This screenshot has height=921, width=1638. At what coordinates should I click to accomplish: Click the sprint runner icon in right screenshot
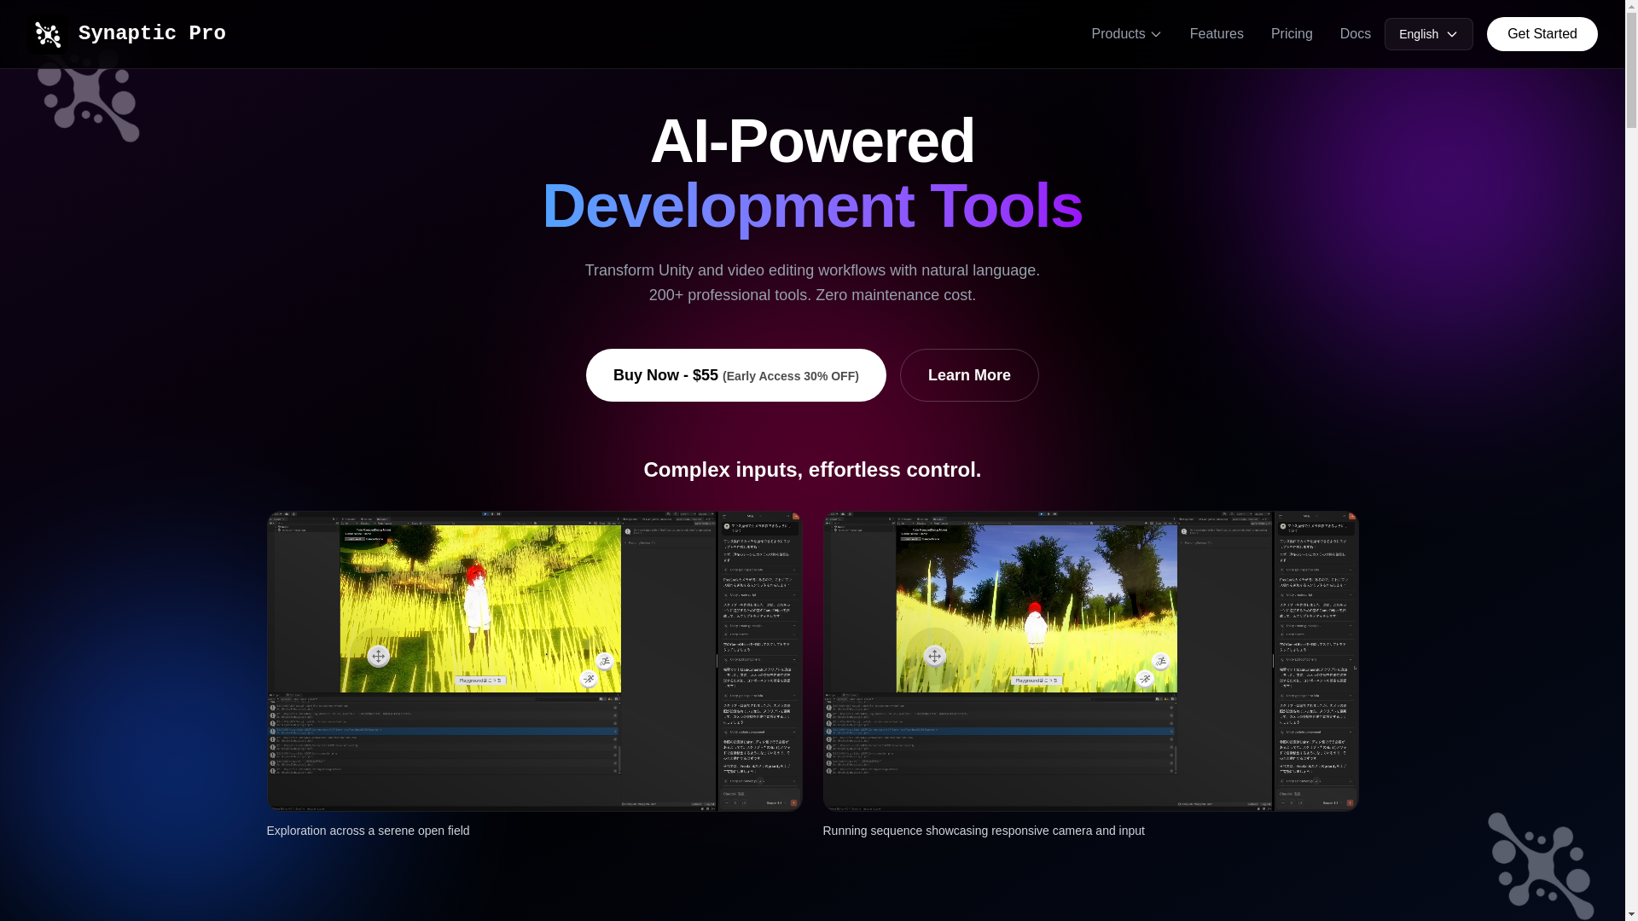click(x=1145, y=679)
